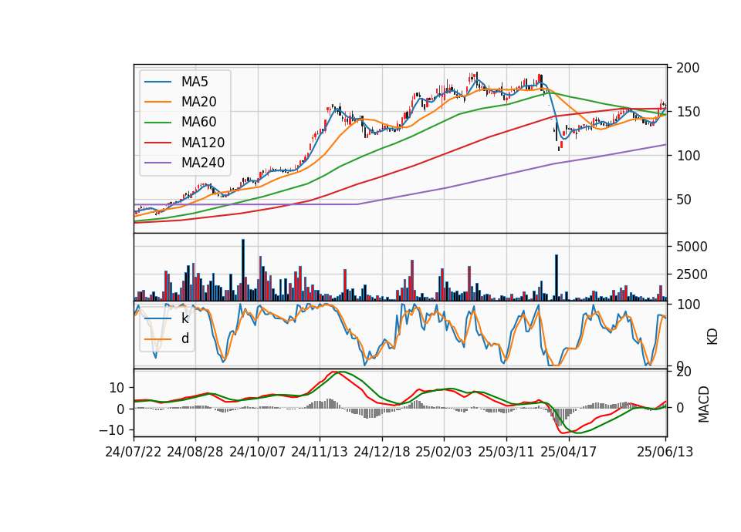
Task: Click the 2500 volume axis label
Action: [692, 274]
